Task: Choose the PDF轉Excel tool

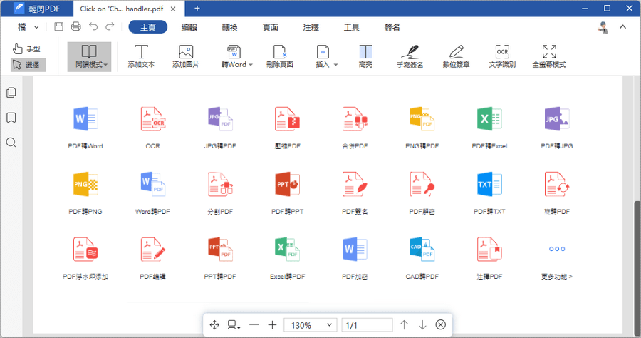Action: tap(489, 127)
